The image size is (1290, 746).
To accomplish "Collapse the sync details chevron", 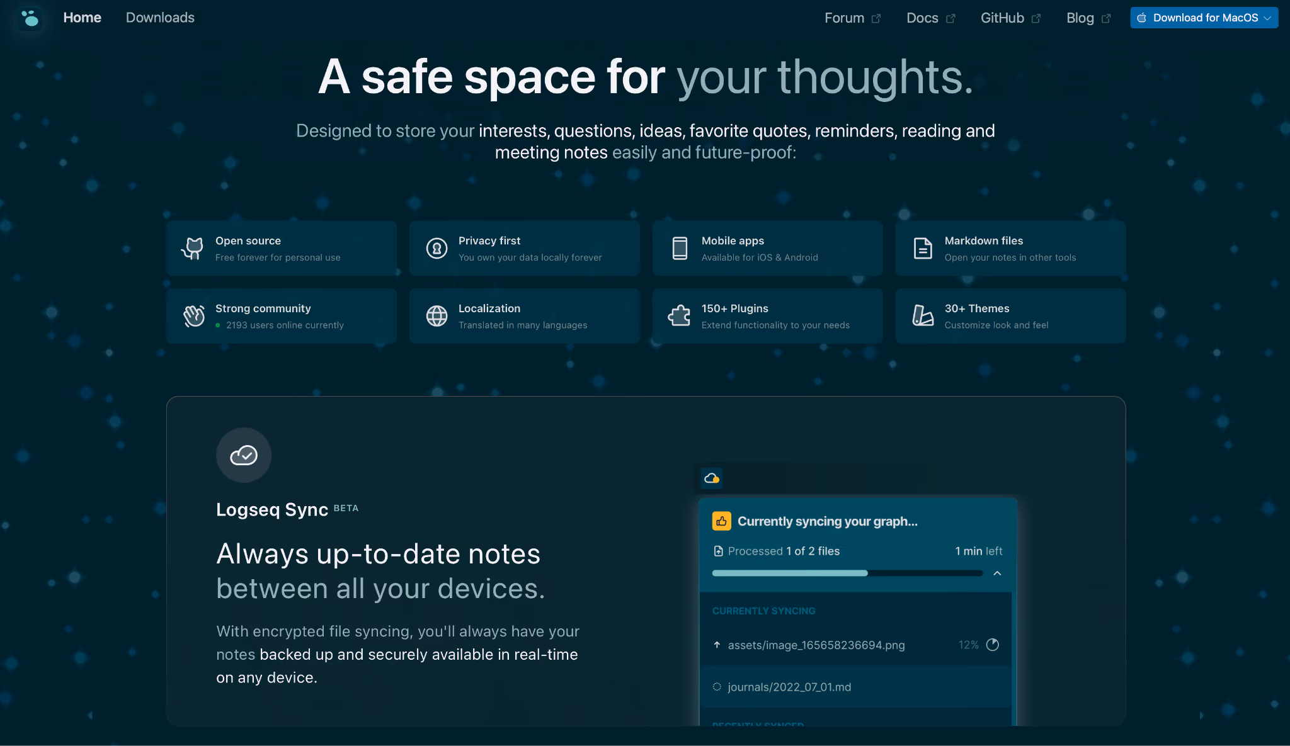I will pyautogui.click(x=997, y=574).
